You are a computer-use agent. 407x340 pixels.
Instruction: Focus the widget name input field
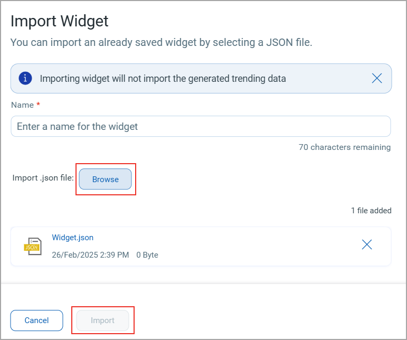pos(201,126)
